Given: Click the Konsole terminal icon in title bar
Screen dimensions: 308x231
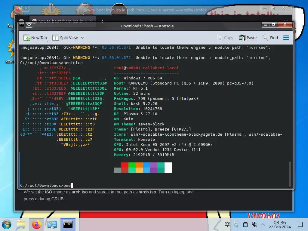Looking at the screenshot, I should [22, 25].
